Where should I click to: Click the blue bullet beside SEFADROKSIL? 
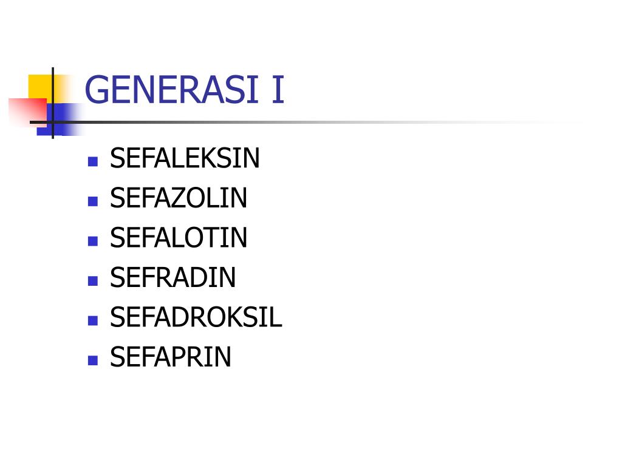93,320
